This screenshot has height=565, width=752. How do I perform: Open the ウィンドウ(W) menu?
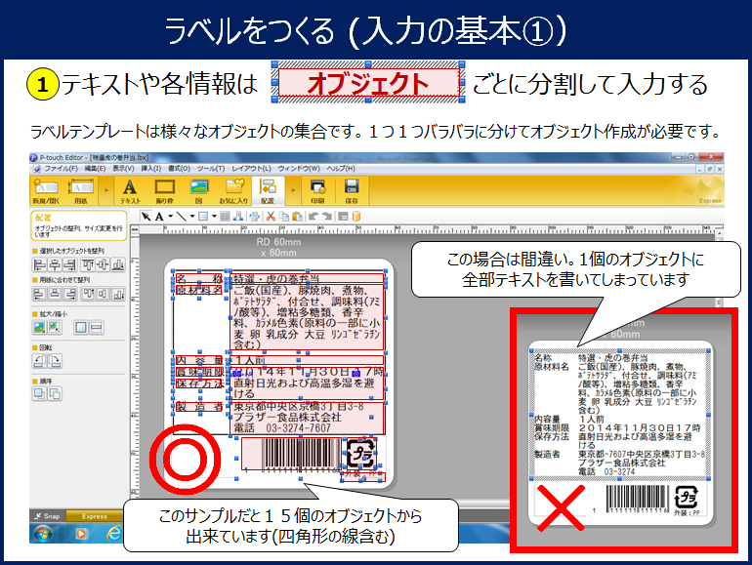tap(299, 169)
